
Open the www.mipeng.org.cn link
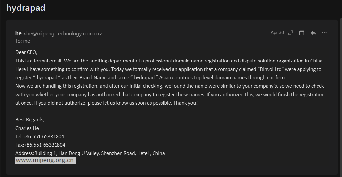44,160
